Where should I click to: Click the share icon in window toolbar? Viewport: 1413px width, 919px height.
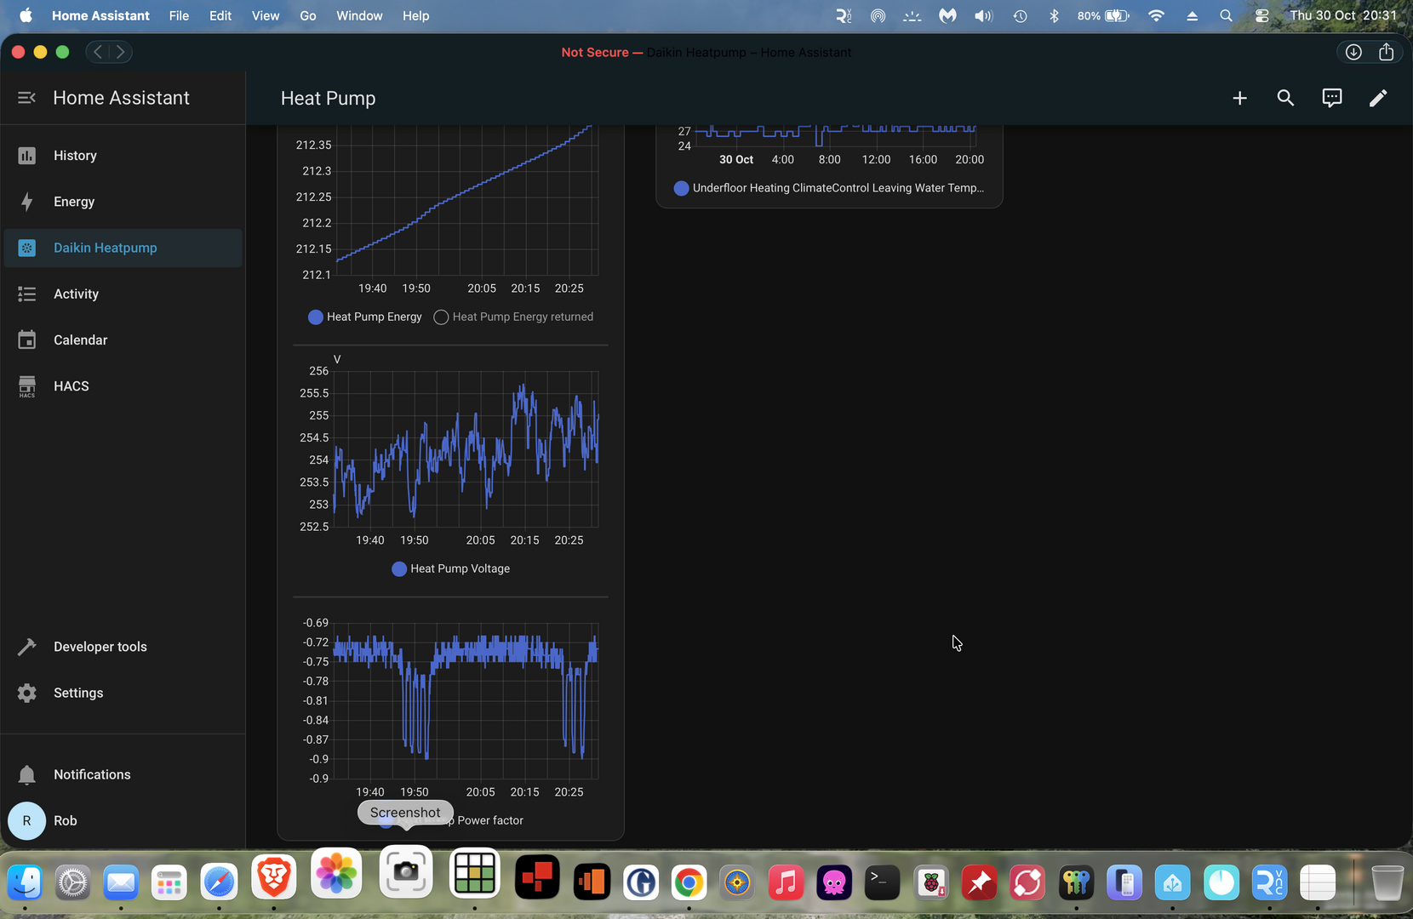[1386, 52]
